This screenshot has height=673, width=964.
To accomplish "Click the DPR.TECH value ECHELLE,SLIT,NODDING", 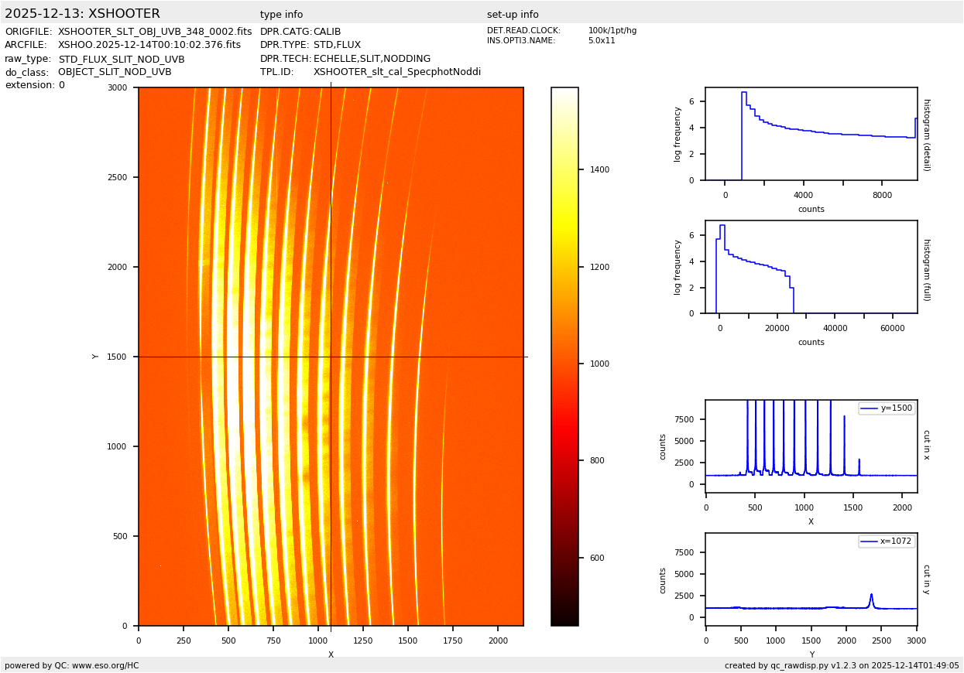I will (x=372, y=59).
